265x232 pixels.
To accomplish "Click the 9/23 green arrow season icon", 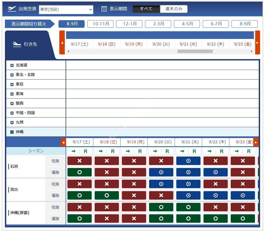I will (237, 151).
